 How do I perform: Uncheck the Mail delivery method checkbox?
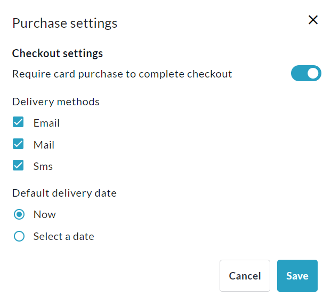(19, 144)
